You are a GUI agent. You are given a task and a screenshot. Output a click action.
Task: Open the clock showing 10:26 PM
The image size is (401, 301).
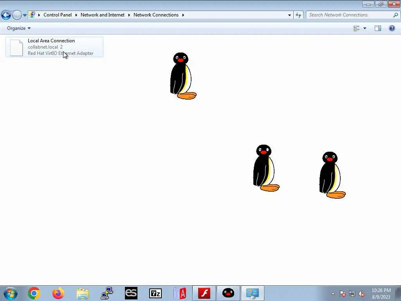click(381, 294)
